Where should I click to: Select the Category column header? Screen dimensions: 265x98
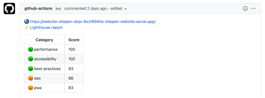[x=44, y=40]
